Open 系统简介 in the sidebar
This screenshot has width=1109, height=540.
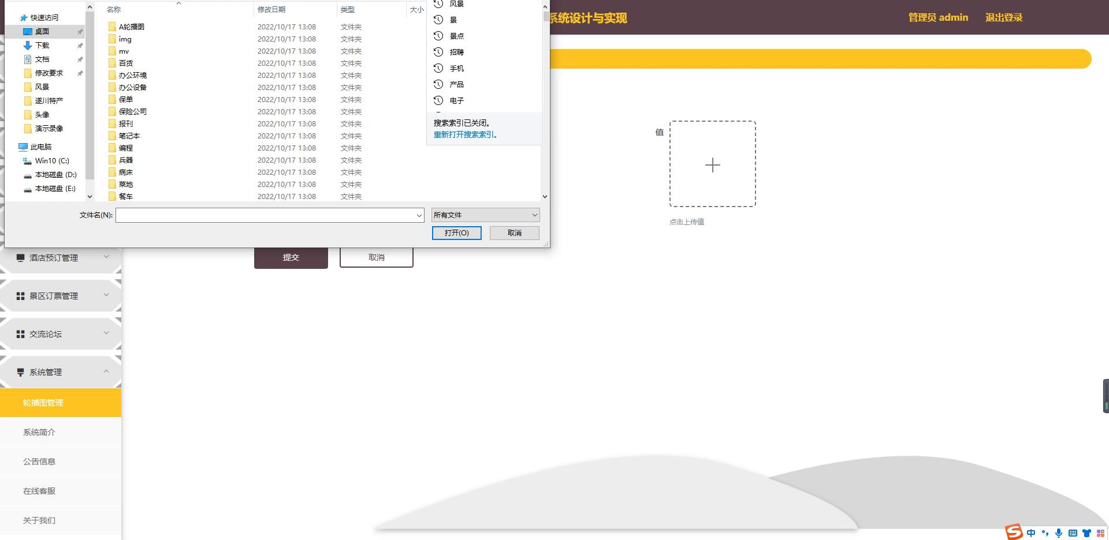[x=61, y=432]
